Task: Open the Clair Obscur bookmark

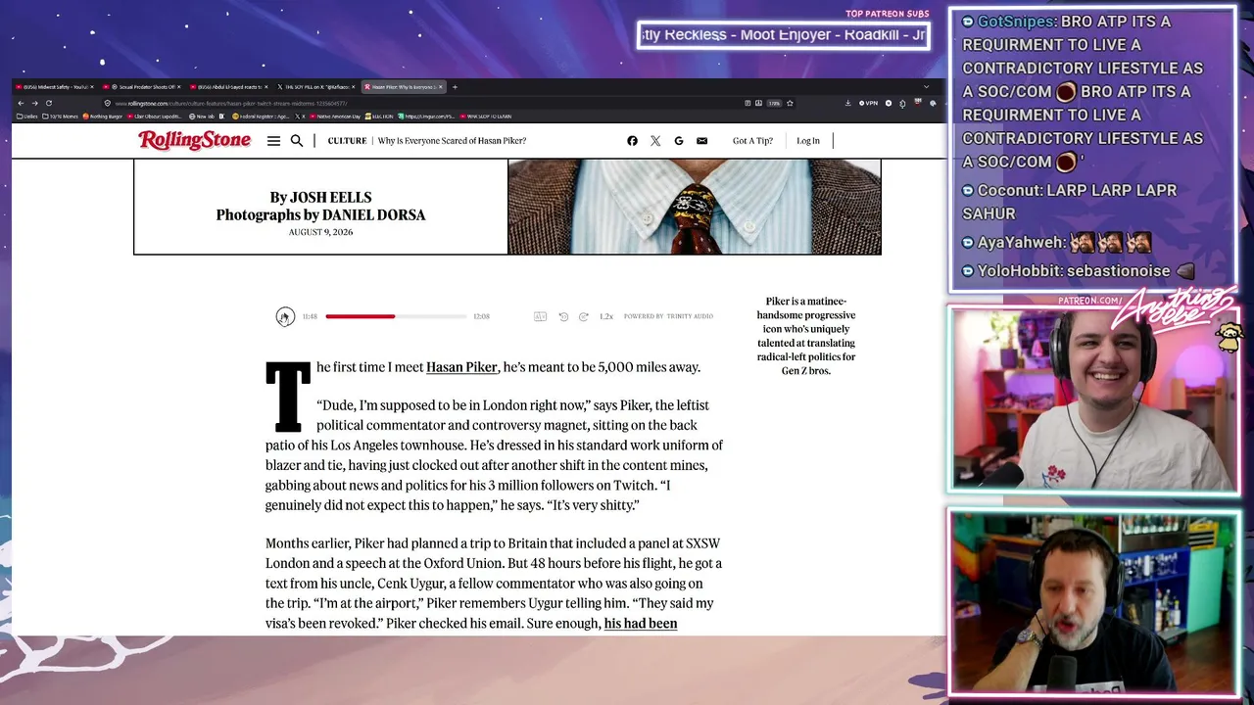Action: (x=155, y=117)
